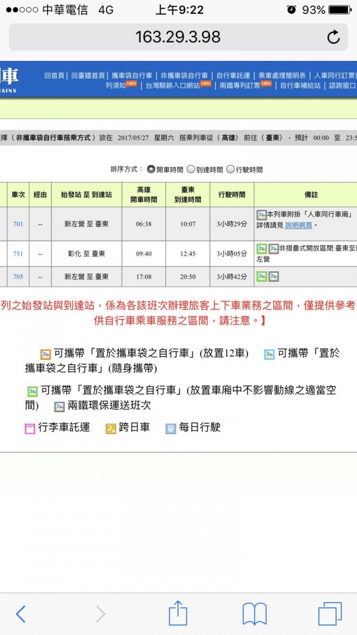Tap the orange legend icon for 放置12車

coord(46,354)
